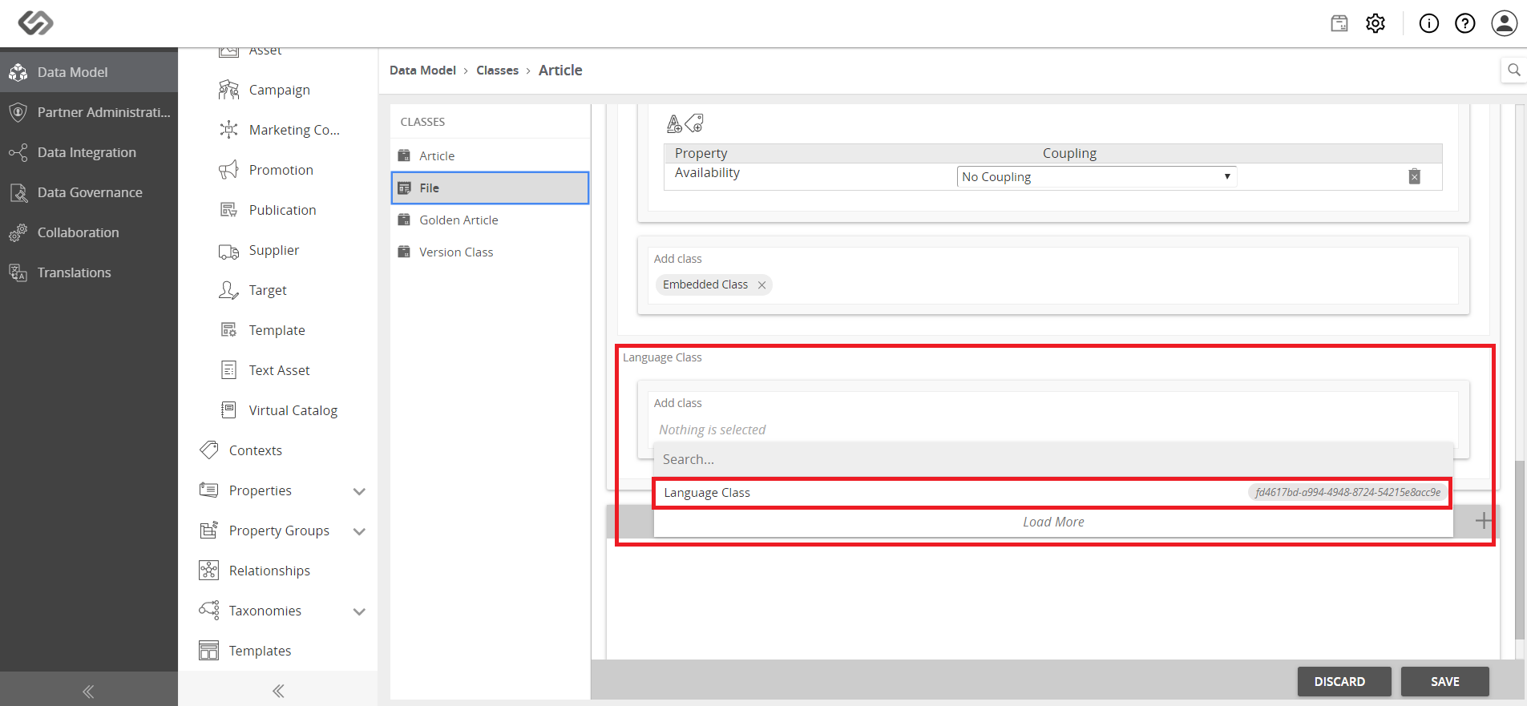Viewport: 1527px width, 706px height.
Task: Click the Text Asset document icon
Action: [x=228, y=370]
